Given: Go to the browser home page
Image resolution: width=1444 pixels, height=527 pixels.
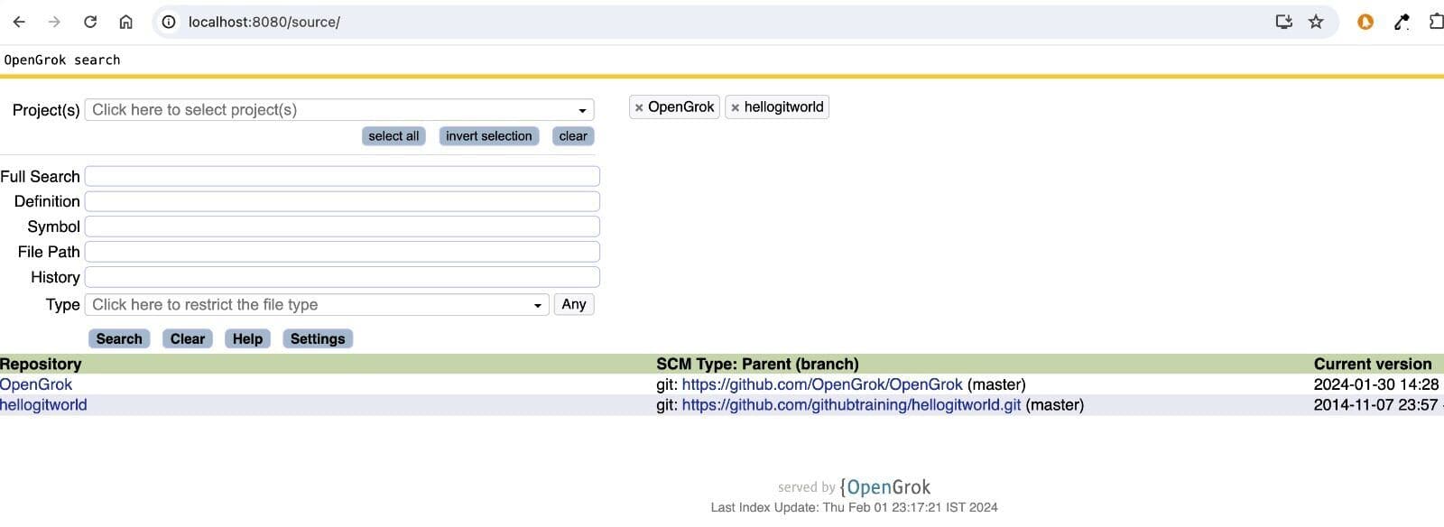Looking at the screenshot, I should (126, 22).
